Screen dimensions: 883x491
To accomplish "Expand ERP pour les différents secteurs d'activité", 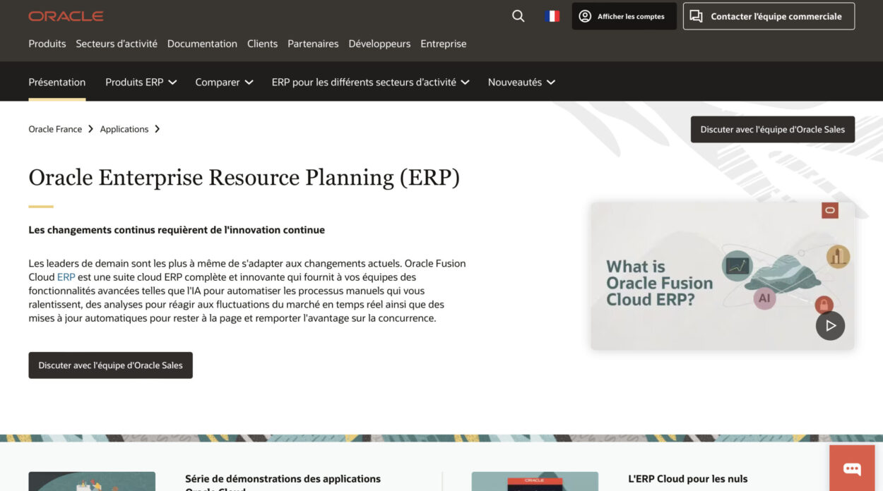I will (370, 82).
